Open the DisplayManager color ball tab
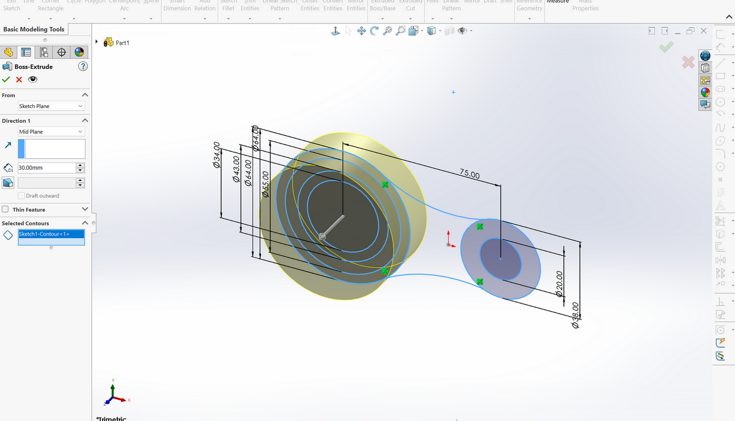 79,52
